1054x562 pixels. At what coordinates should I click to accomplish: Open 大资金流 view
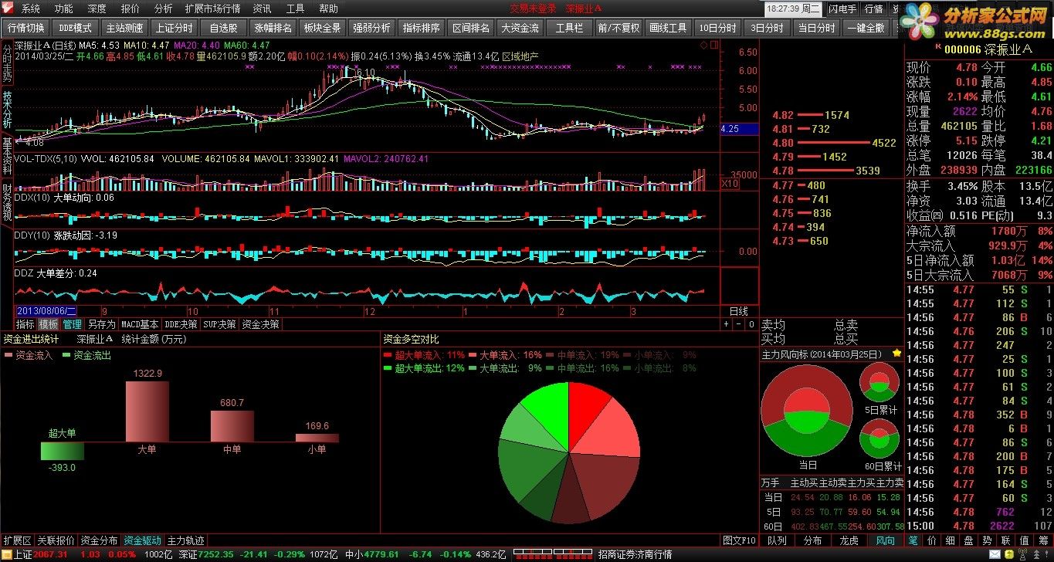(x=520, y=28)
